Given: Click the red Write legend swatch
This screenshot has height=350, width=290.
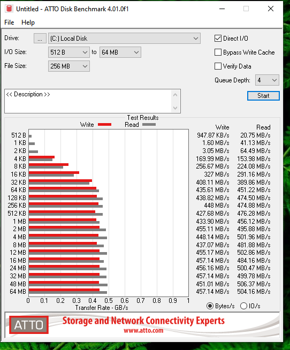Looking at the screenshot, I should tap(104, 125).
